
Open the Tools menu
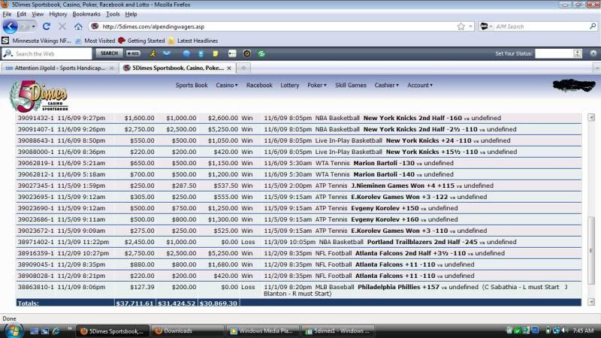tap(113, 14)
